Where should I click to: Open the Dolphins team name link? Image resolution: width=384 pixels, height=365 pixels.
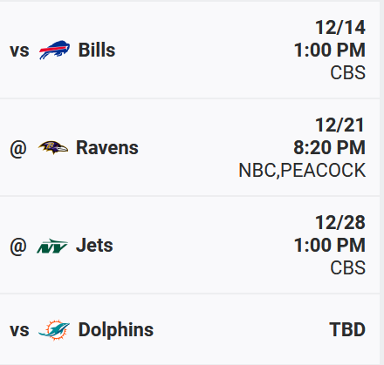tap(116, 330)
